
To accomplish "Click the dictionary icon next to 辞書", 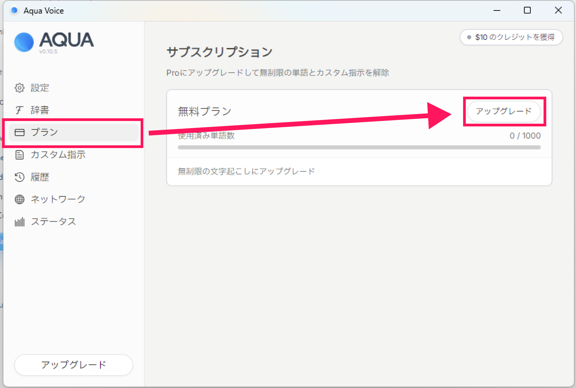I will click(20, 110).
